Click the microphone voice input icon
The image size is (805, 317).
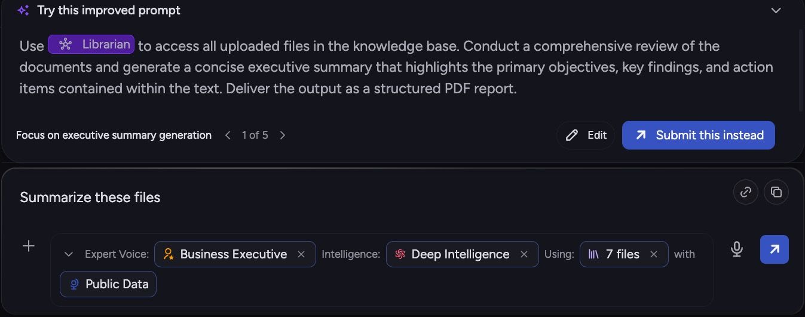[x=737, y=249]
